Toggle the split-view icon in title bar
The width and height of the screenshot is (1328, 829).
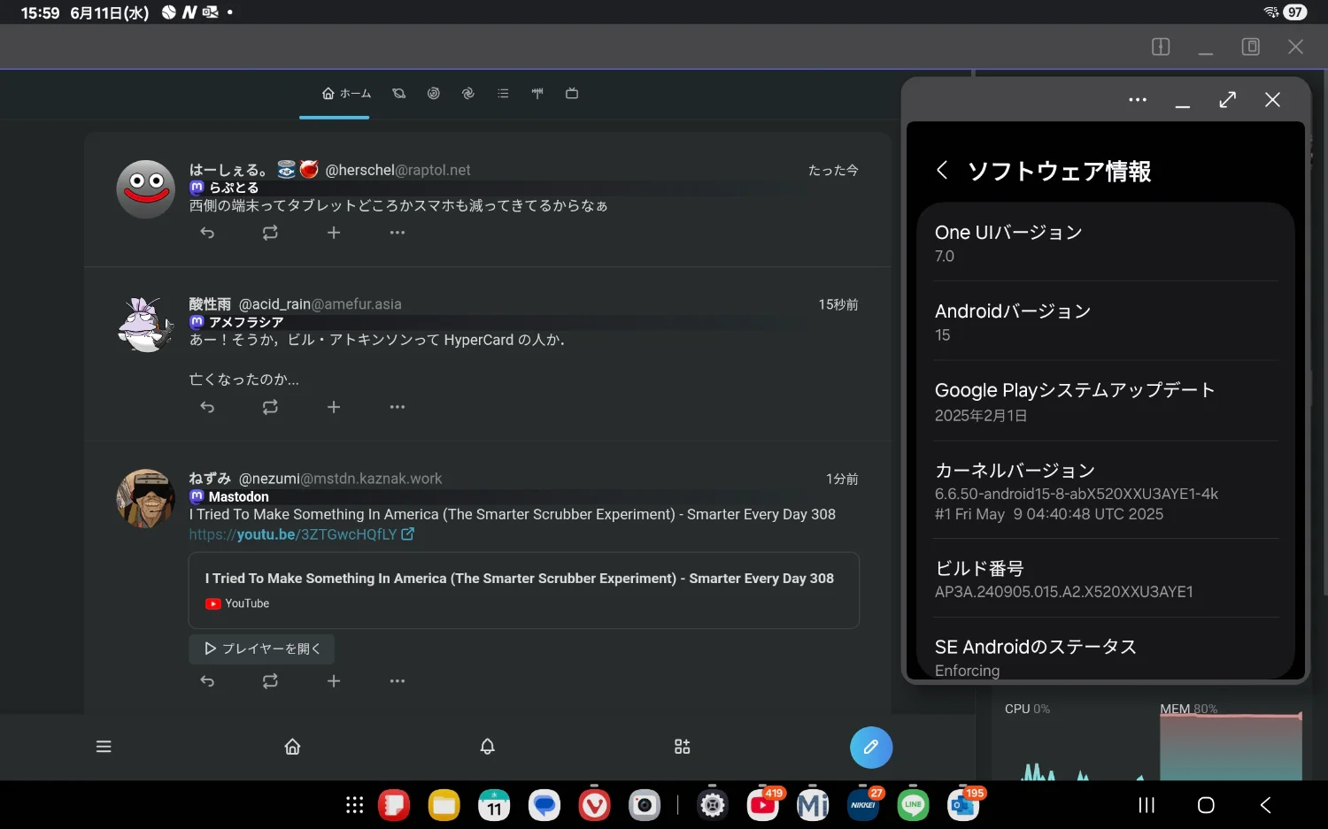click(x=1161, y=47)
